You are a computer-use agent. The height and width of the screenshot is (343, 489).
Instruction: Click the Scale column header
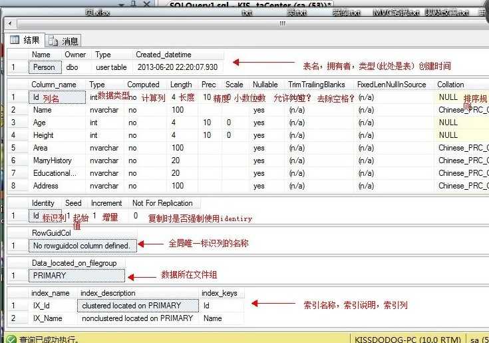point(234,85)
